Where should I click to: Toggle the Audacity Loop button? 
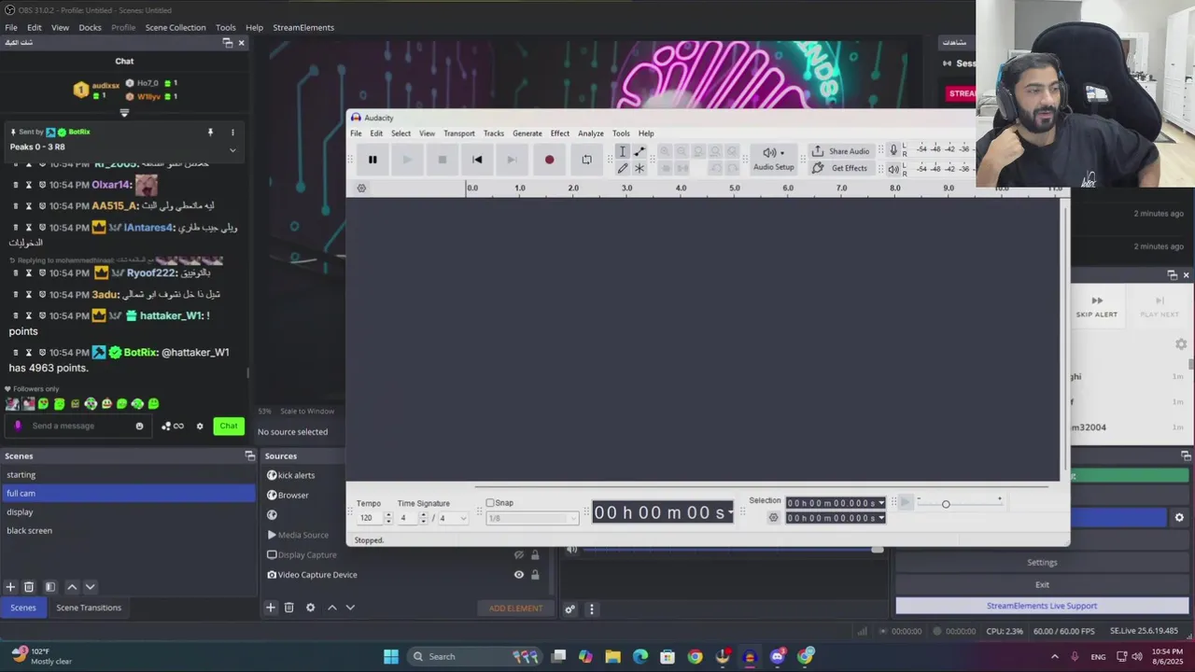click(586, 160)
